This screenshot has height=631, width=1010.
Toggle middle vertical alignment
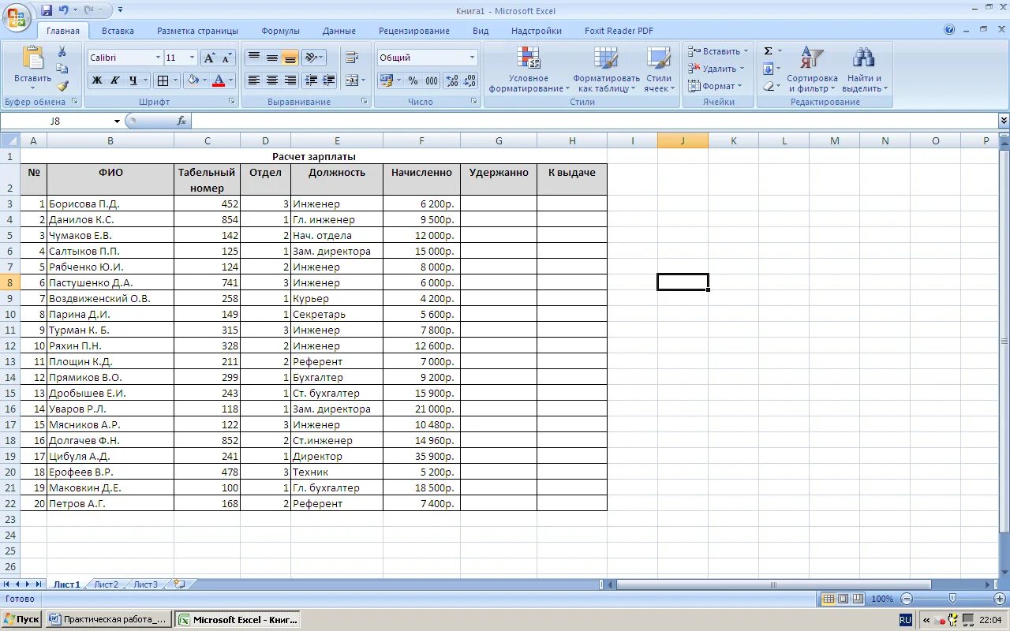coord(272,58)
